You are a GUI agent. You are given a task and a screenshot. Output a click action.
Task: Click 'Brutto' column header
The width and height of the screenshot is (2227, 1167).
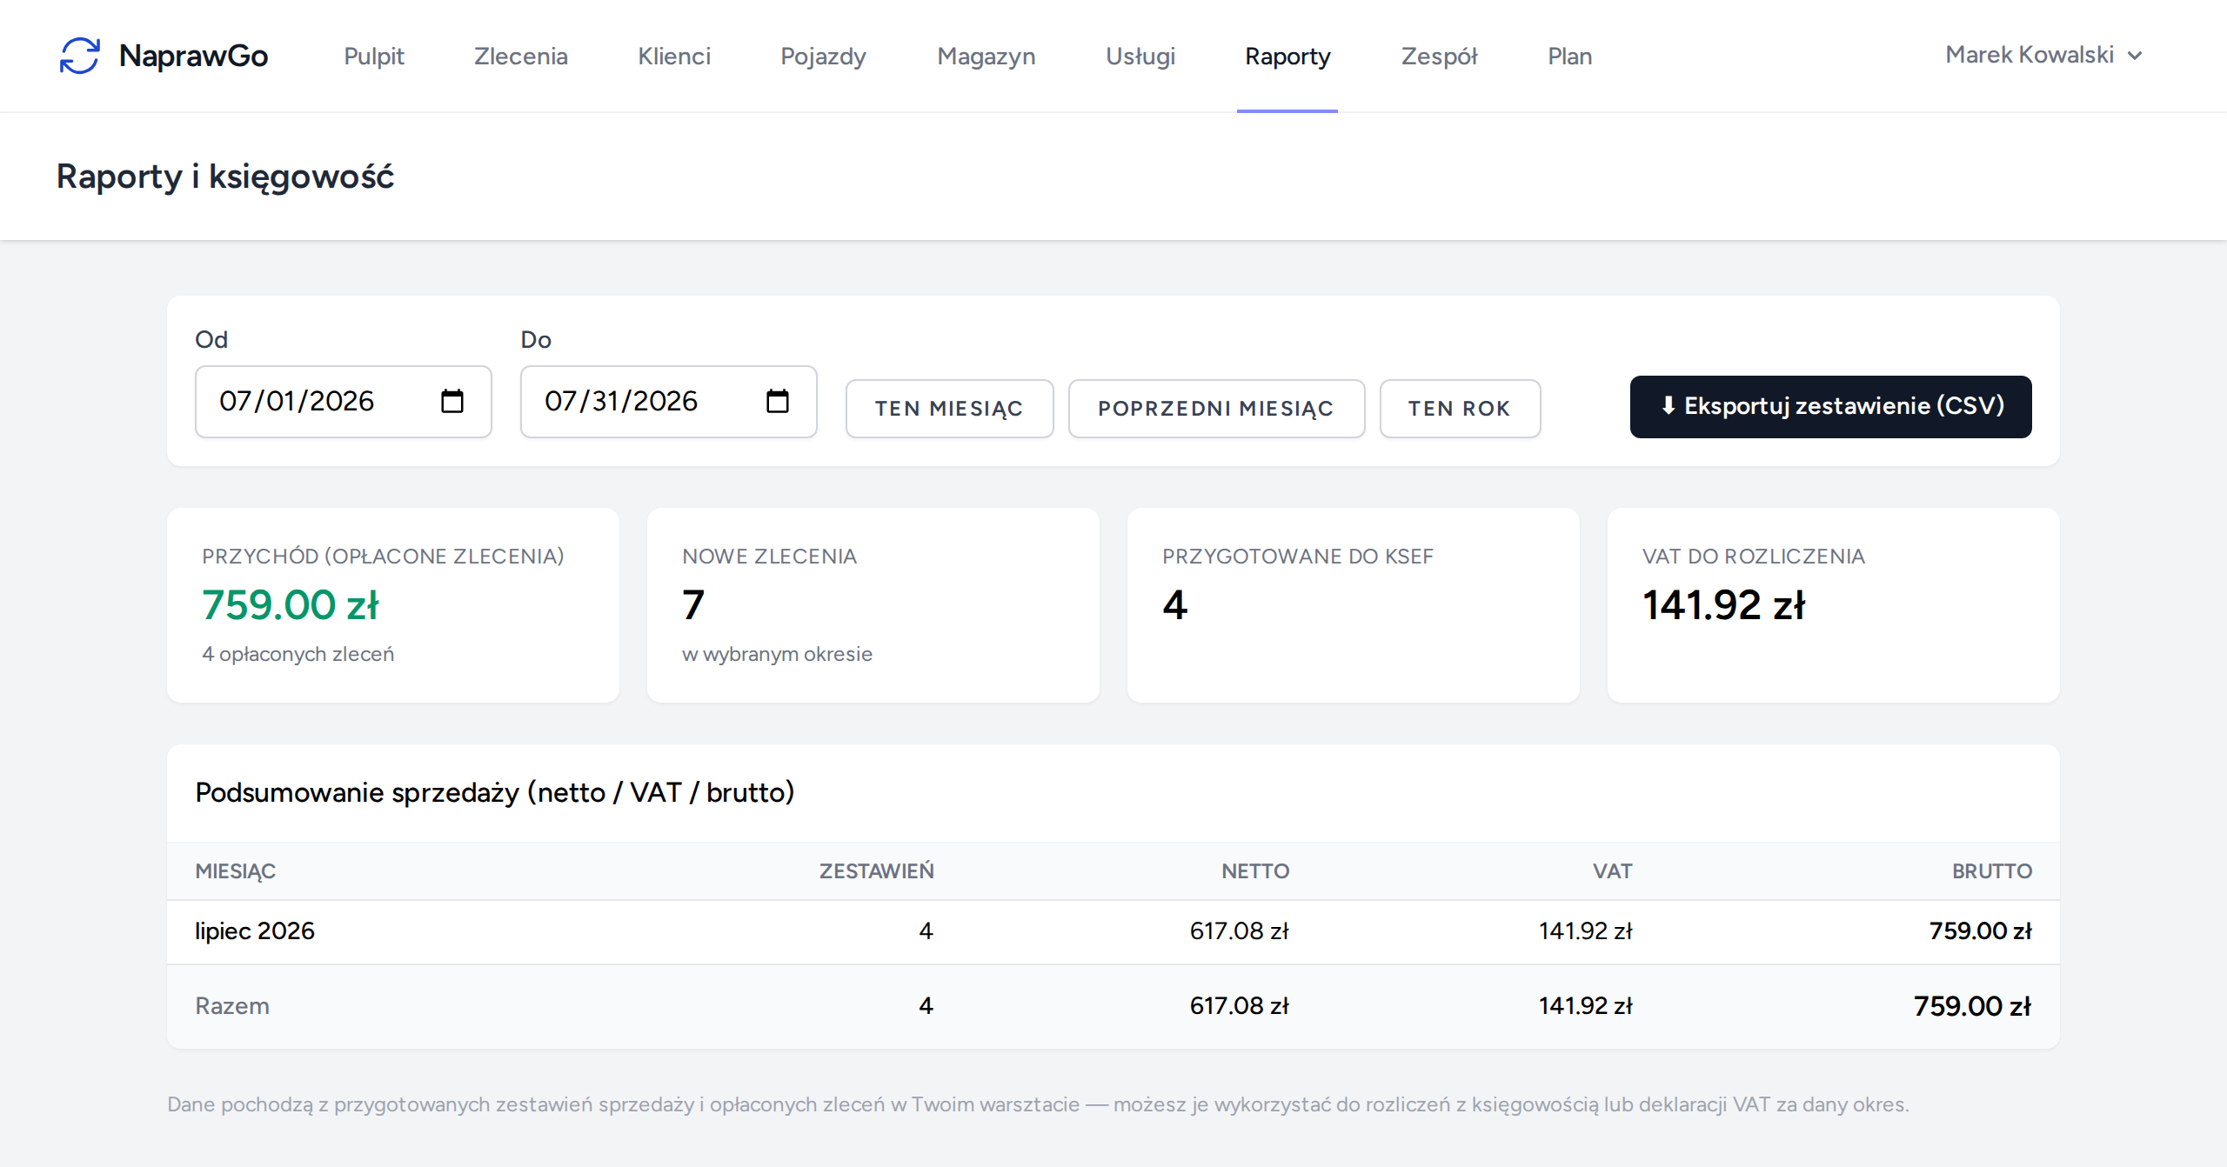[1992, 871]
